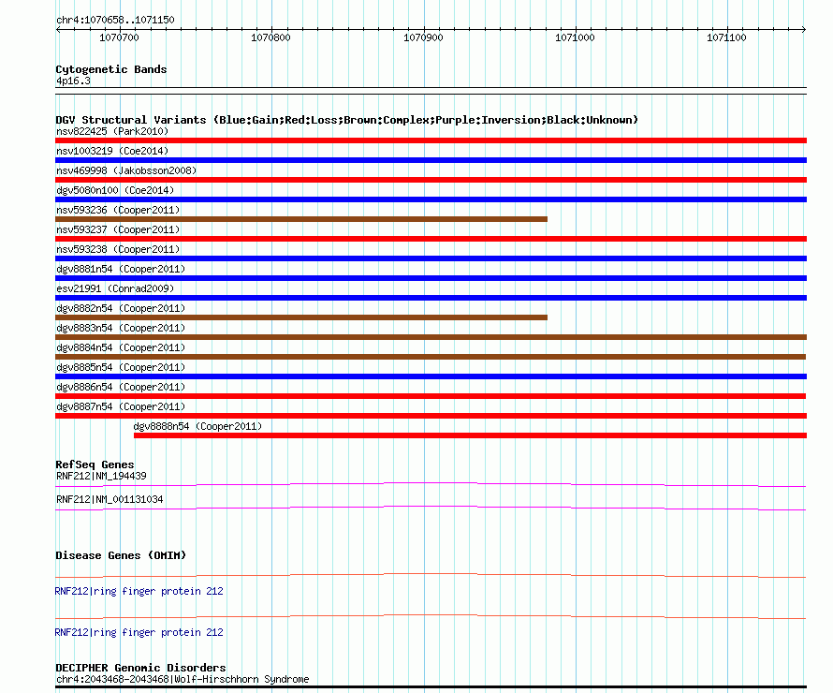Viewport: 833px width, 693px height.
Task: Select the nsv593238 (Cooper2011) label
Action: pyautogui.click(x=118, y=249)
